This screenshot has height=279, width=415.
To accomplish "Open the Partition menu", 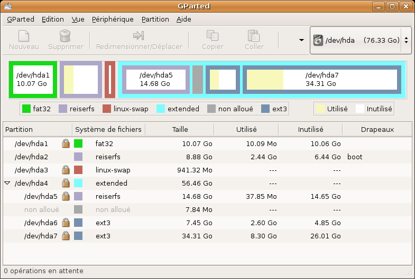I will point(155,20).
